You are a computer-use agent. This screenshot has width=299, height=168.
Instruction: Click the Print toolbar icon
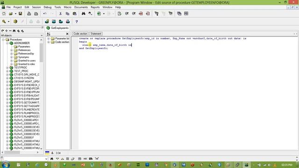tap(29, 14)
